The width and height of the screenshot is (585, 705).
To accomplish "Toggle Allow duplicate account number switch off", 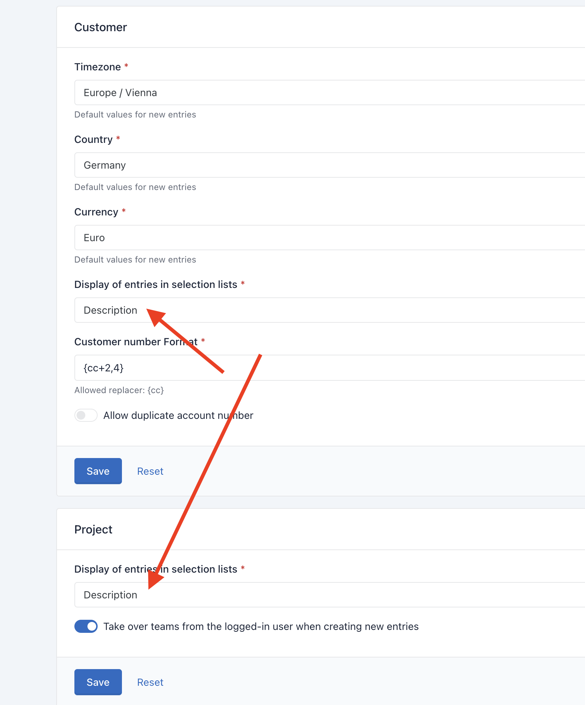I will [x=86, y=415].
